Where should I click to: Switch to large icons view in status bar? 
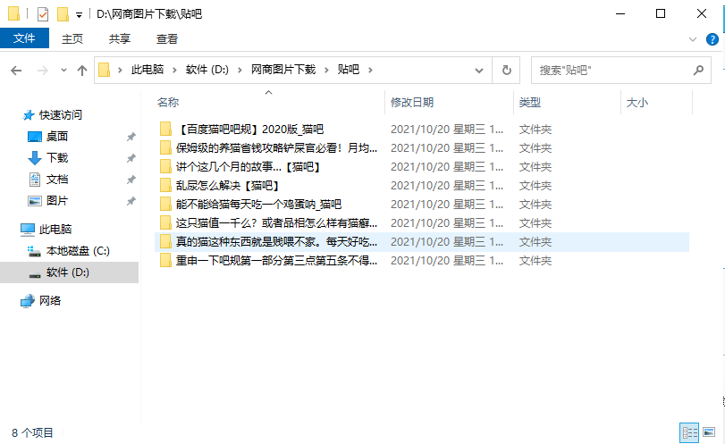pos(709,432)
